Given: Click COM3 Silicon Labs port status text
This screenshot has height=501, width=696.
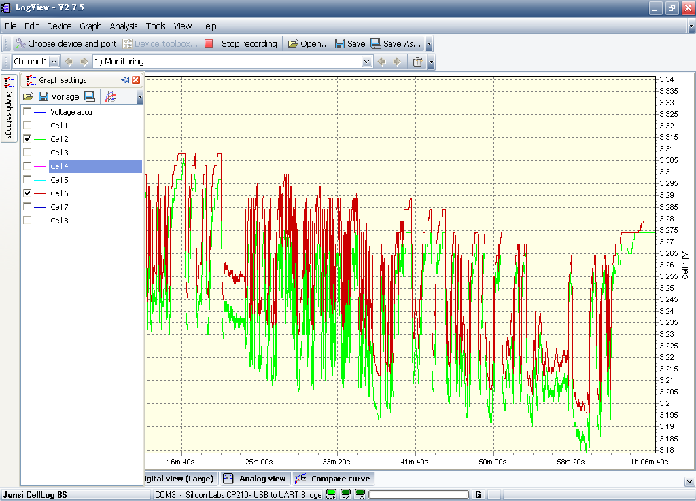Looking at the screenshot, I should [238, 495].
